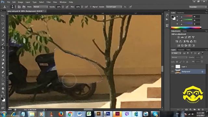Image resolution: width=208 pixels, height=117 pixels.
Task: Open the Sample Current Layer dropdown
Action: pos(114,7)
